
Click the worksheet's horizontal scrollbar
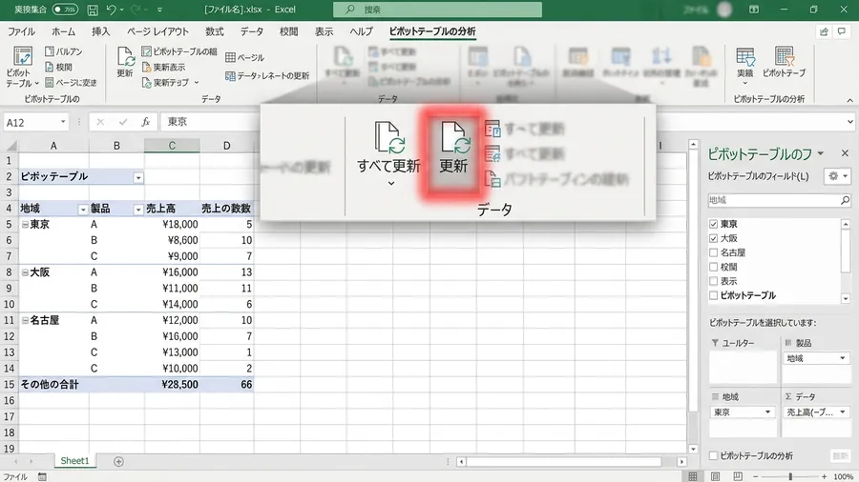(x=564, y=462)
